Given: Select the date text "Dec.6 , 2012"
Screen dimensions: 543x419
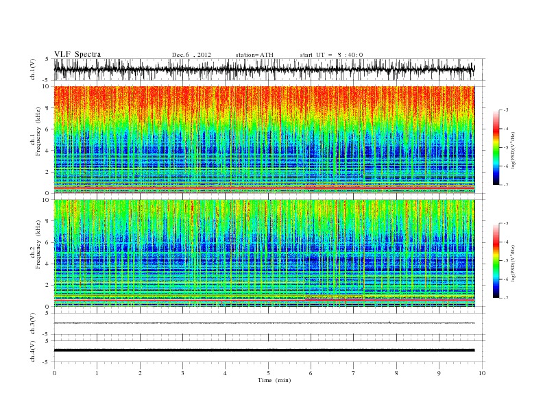Looking at the screenshot, I should point(191,55).
